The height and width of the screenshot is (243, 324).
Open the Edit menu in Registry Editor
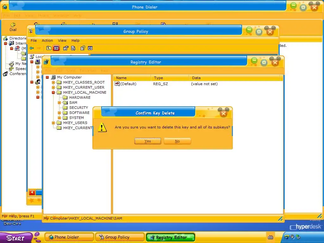click(59, 71)
